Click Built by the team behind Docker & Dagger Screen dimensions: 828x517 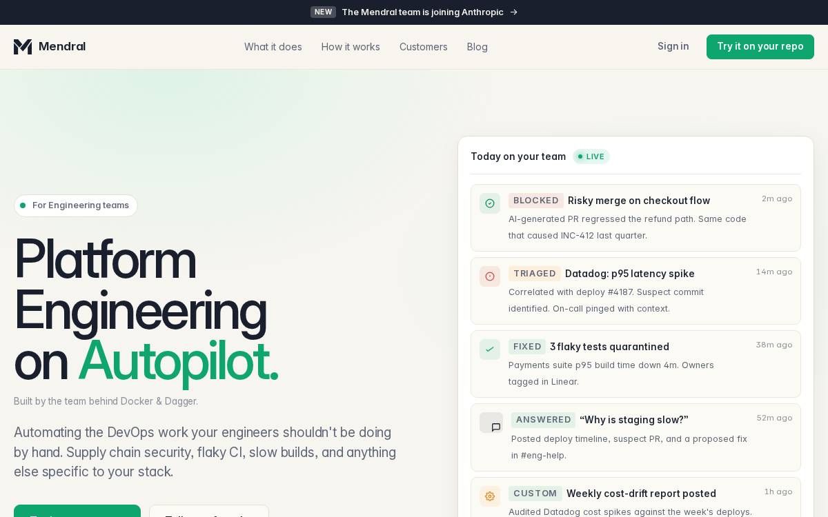[x=106, y=401]
